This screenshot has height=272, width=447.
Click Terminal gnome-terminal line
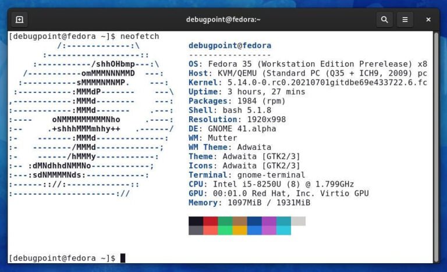tap(247, 175)
